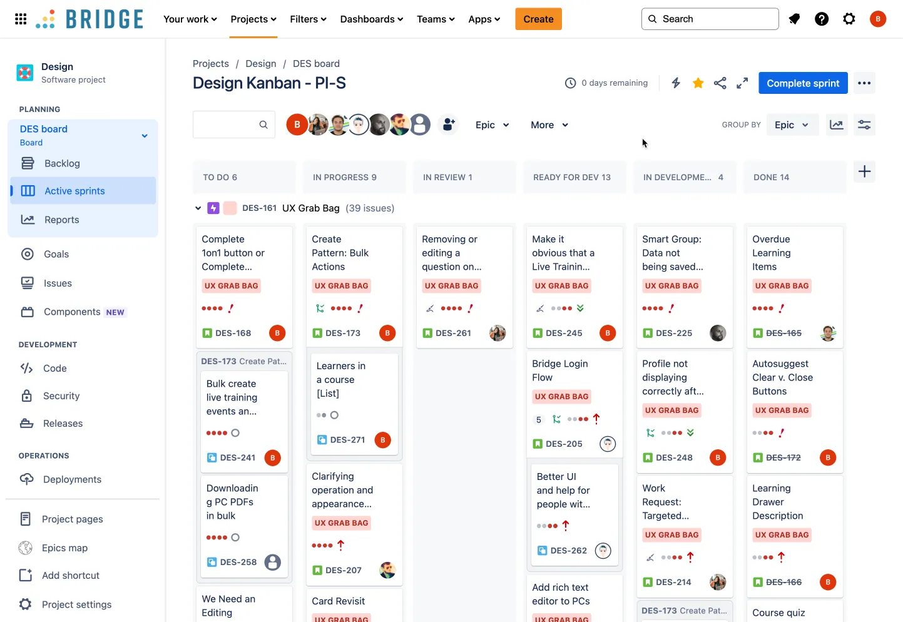Enter full screen with expand icon
The height and width of the screenshot is (622, 903).
click(x=742, y=83)
